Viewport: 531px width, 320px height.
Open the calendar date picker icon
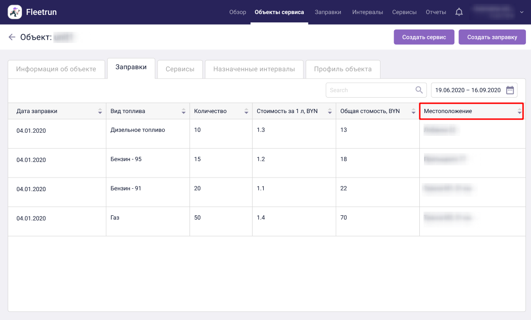(x=510, y=90)
